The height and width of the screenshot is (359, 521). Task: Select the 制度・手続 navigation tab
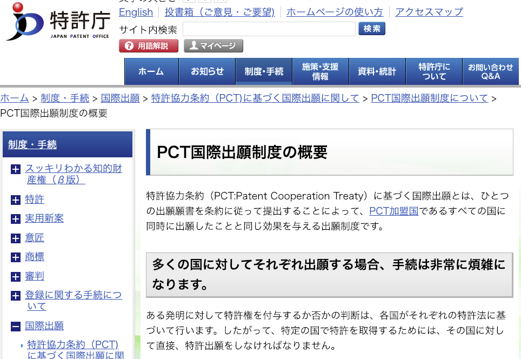264,71
